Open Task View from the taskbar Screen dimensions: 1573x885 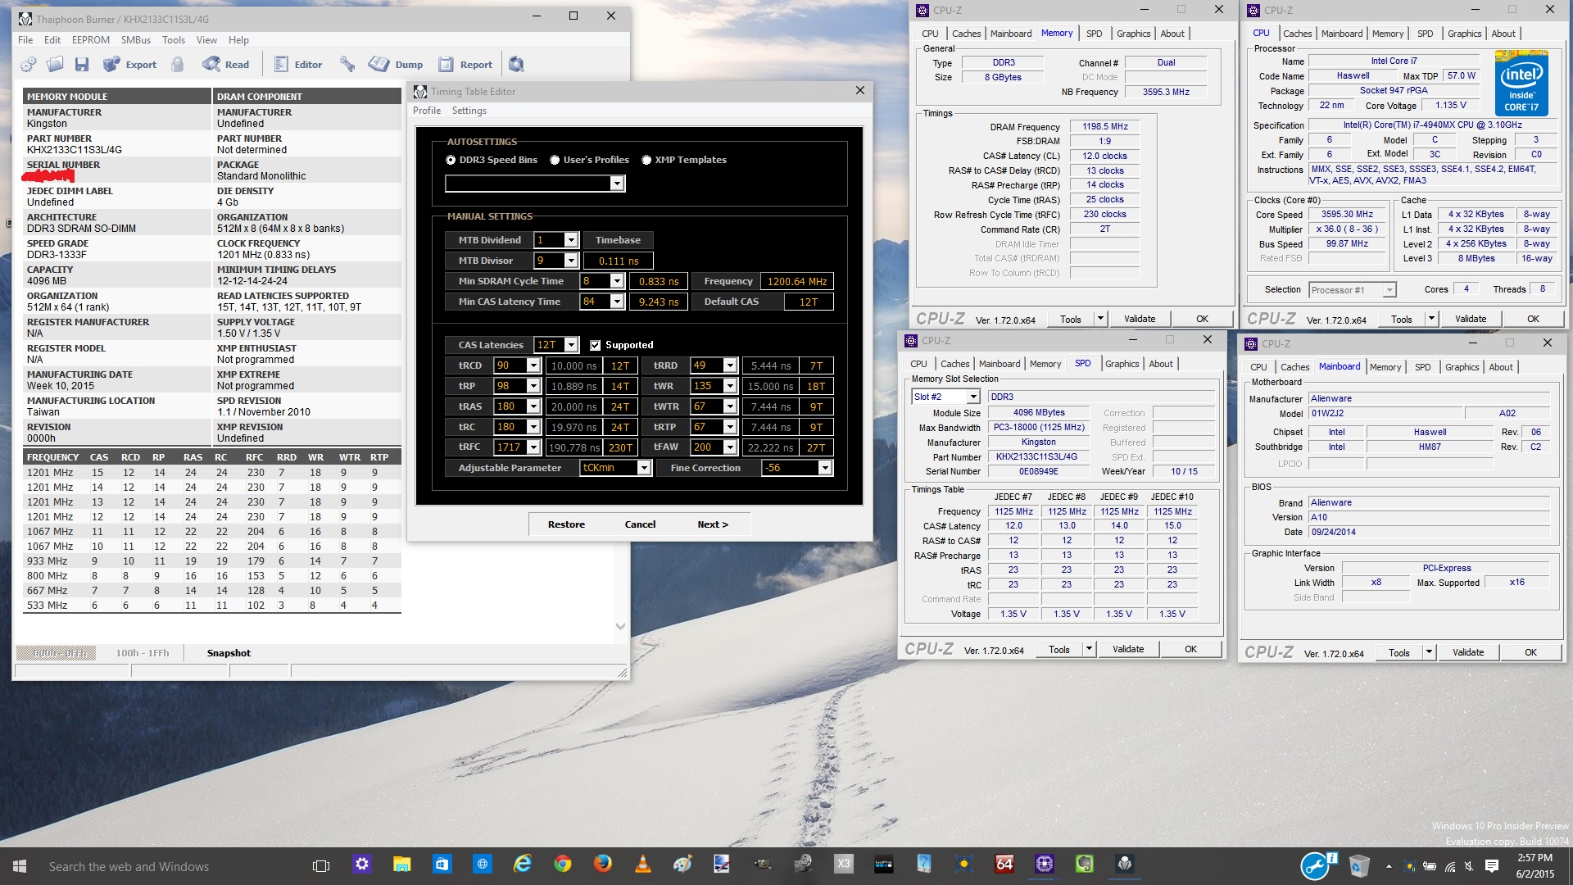pyautogui.click(x=321, y=866)
